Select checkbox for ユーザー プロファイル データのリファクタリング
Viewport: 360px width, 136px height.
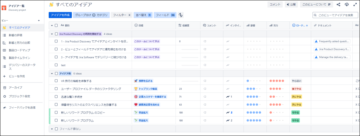[56, 89]
